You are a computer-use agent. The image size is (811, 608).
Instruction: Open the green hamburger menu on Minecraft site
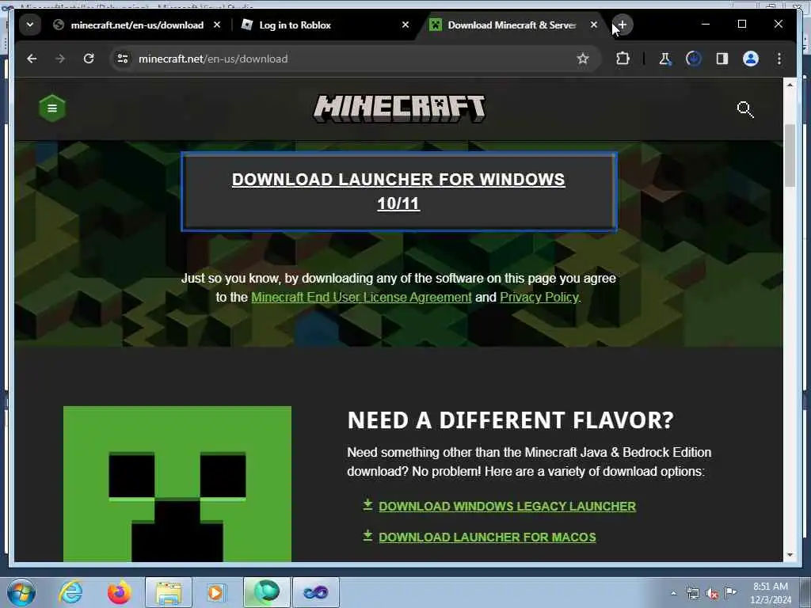[52, 108]
